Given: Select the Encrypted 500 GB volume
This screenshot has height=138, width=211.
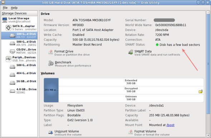Looking at the screenshot, I should 131,90.
